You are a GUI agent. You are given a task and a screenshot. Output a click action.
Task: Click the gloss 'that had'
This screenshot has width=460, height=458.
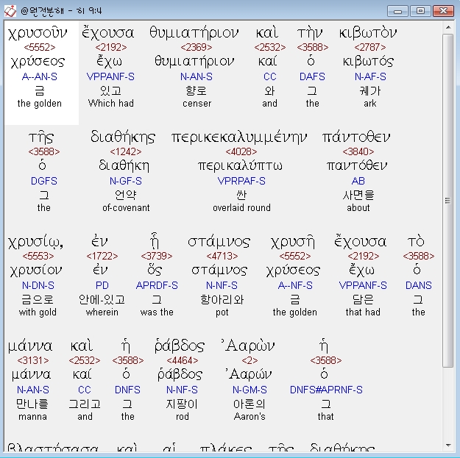[x=363, y=312]
